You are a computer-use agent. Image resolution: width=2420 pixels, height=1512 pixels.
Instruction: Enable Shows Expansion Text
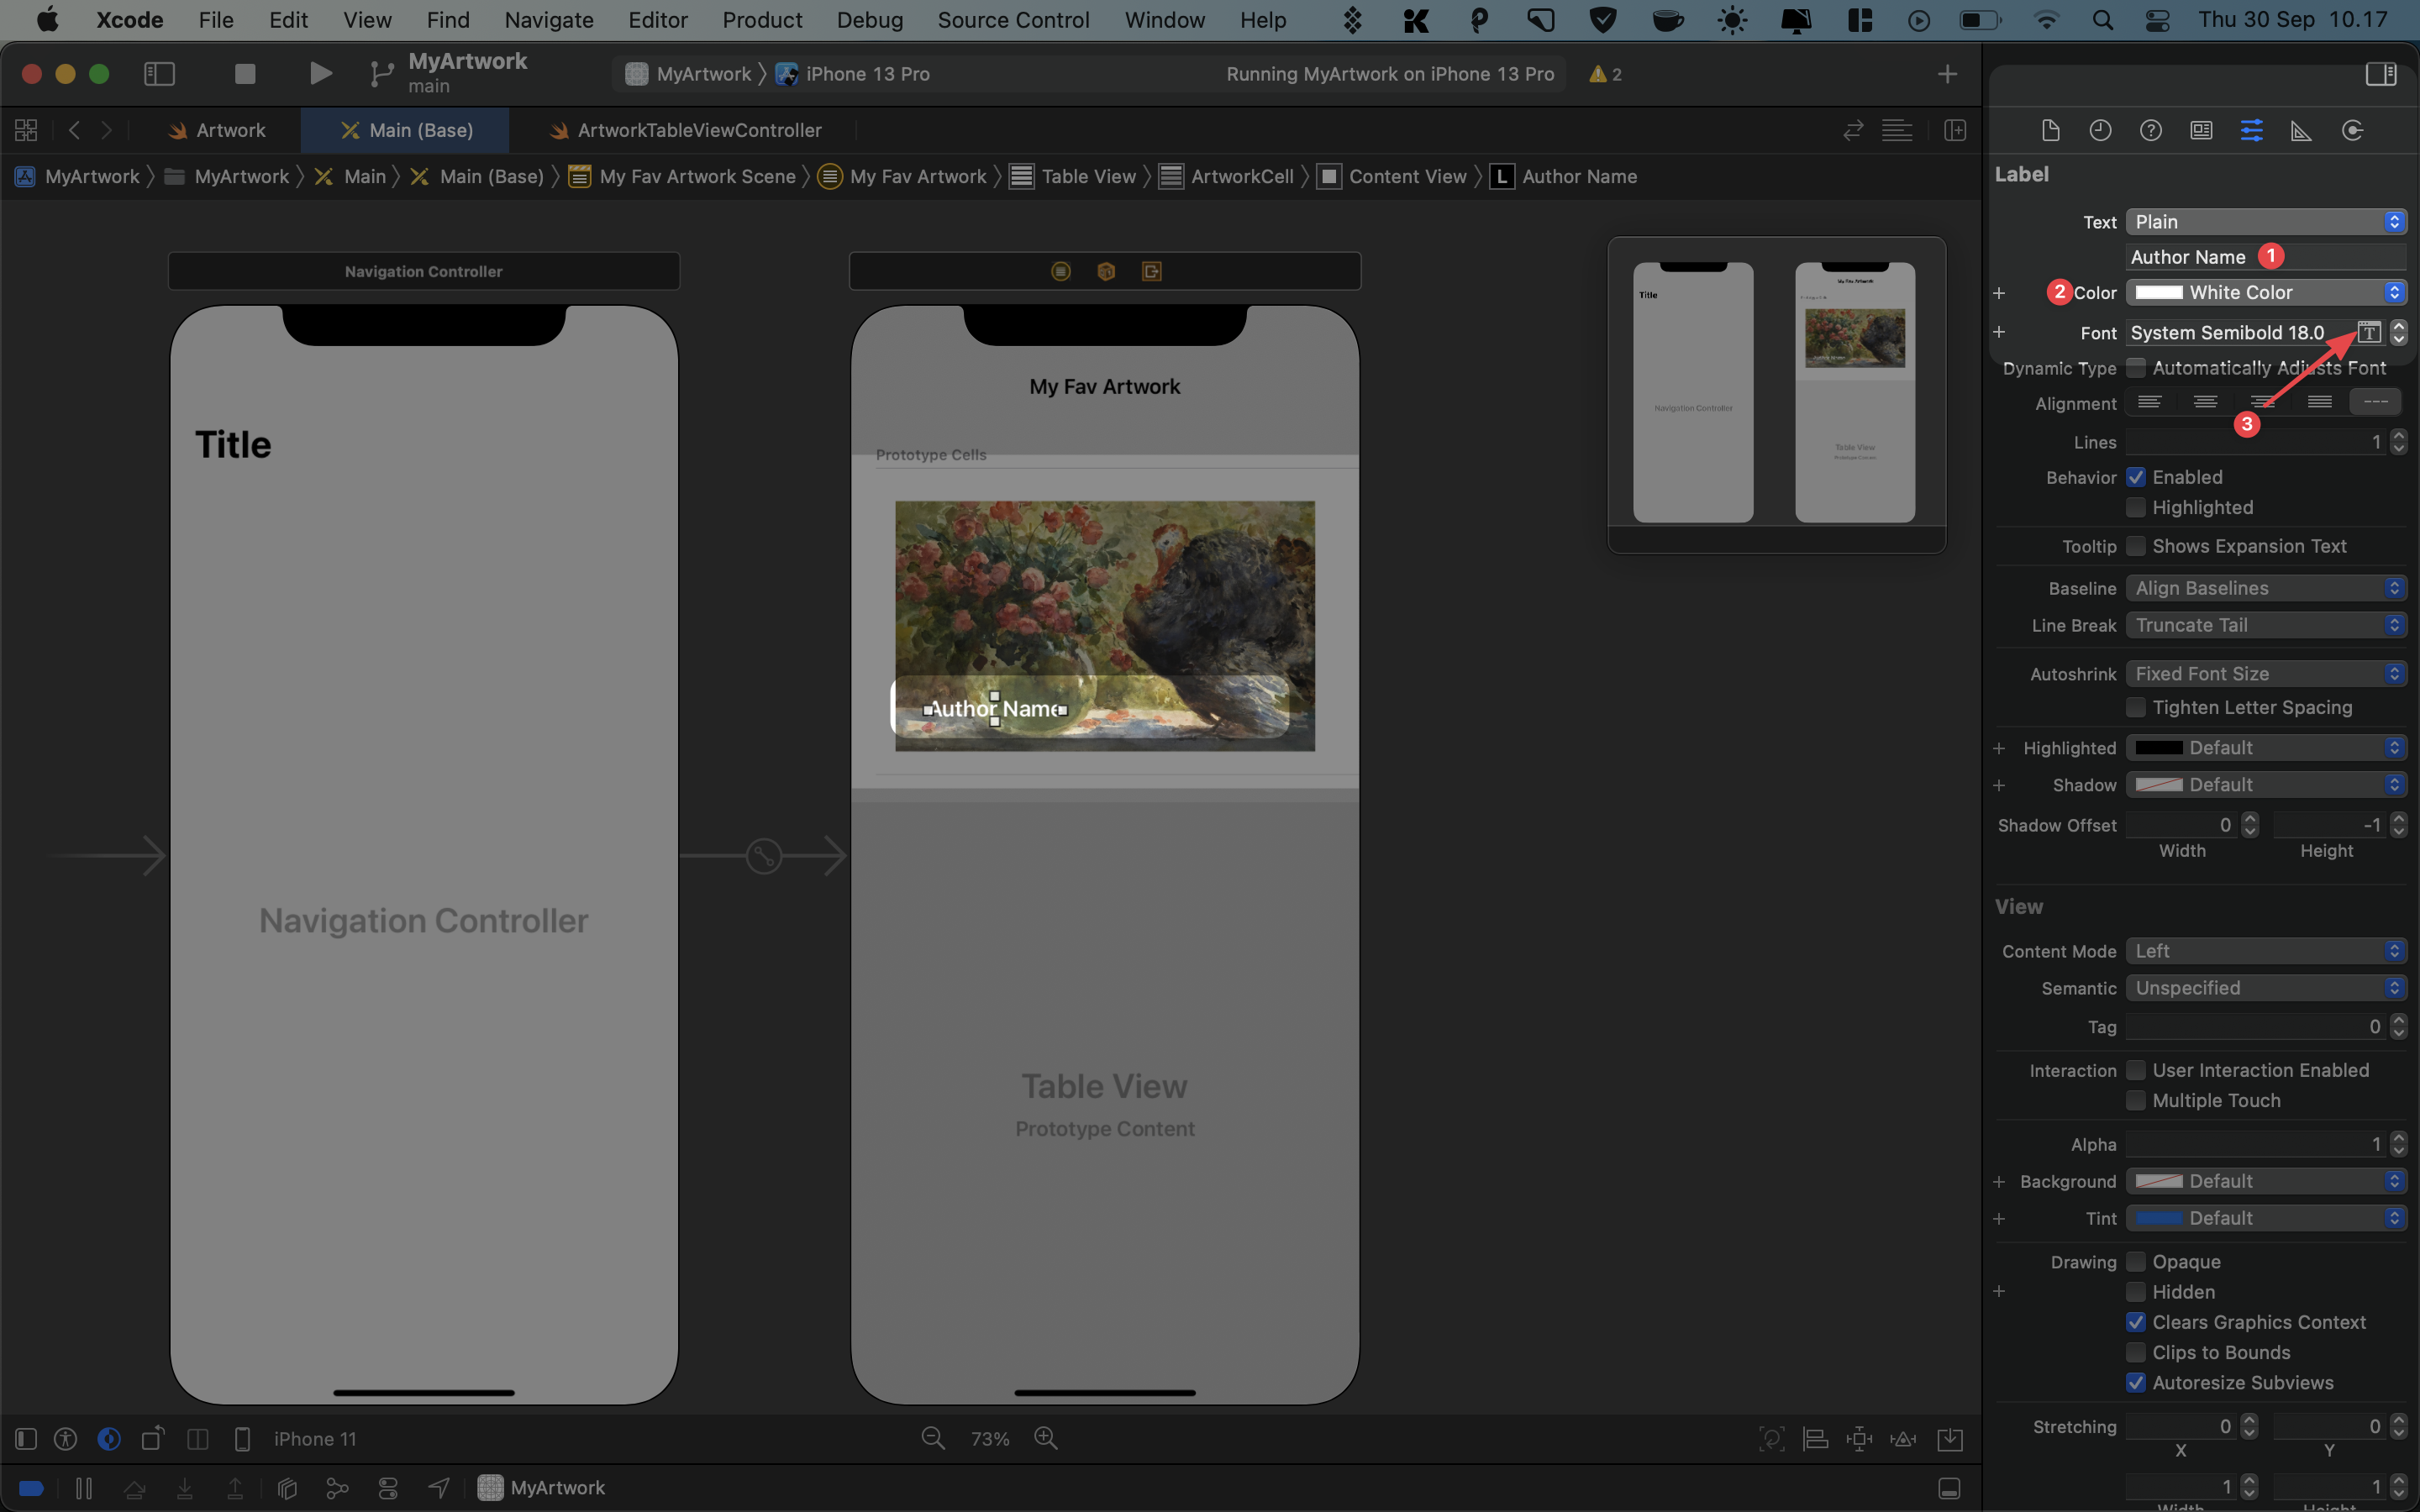[2136, 546]
